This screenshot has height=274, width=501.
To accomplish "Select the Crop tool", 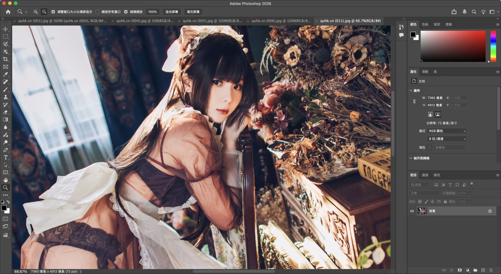I will (x=6, y=59).
